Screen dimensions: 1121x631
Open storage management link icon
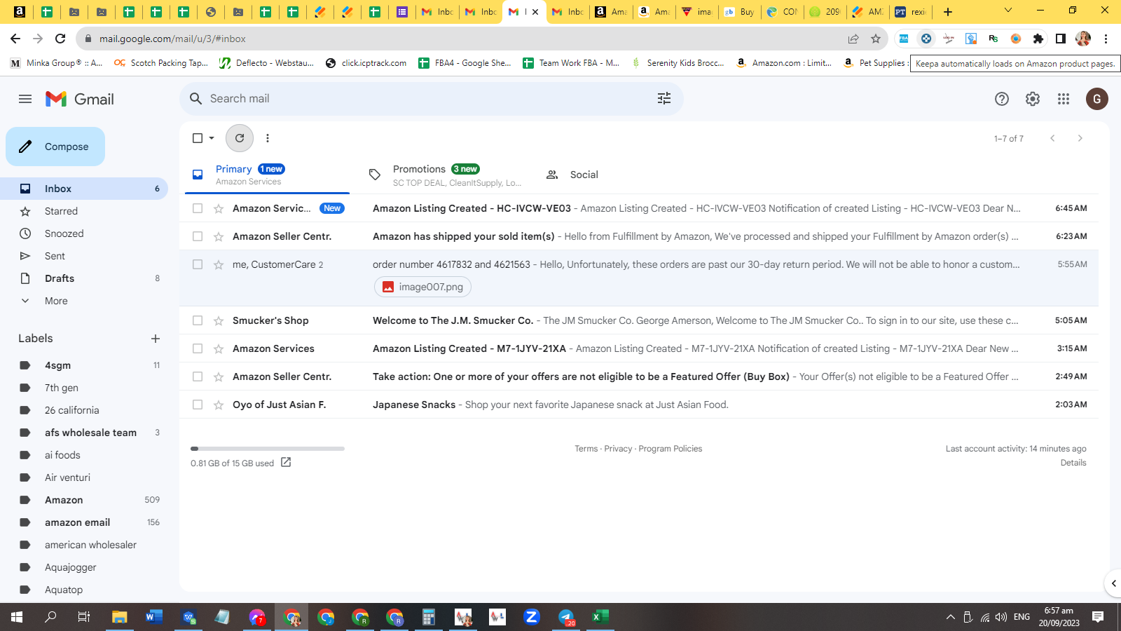(x=286, y=462)
